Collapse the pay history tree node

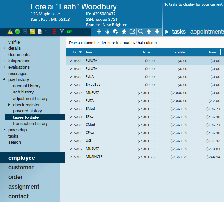[4, 79]
